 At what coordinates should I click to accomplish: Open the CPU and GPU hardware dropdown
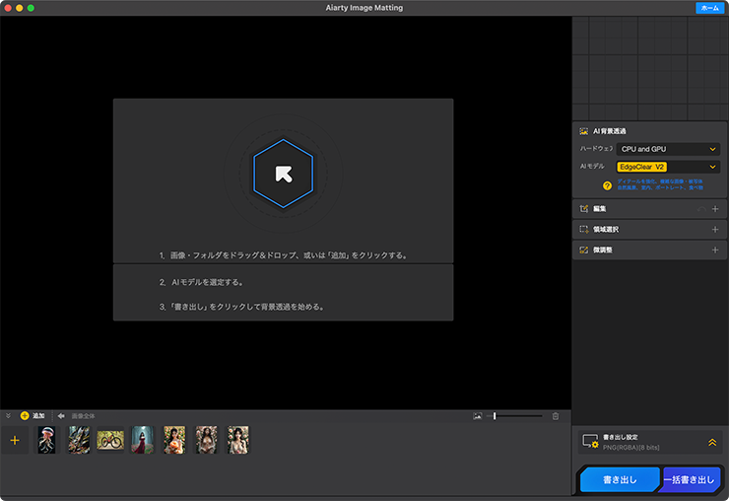668,149
